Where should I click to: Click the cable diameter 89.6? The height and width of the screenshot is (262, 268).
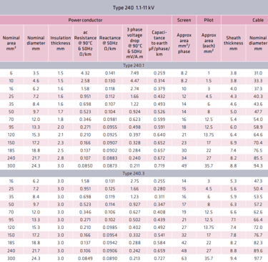point(258,251)
